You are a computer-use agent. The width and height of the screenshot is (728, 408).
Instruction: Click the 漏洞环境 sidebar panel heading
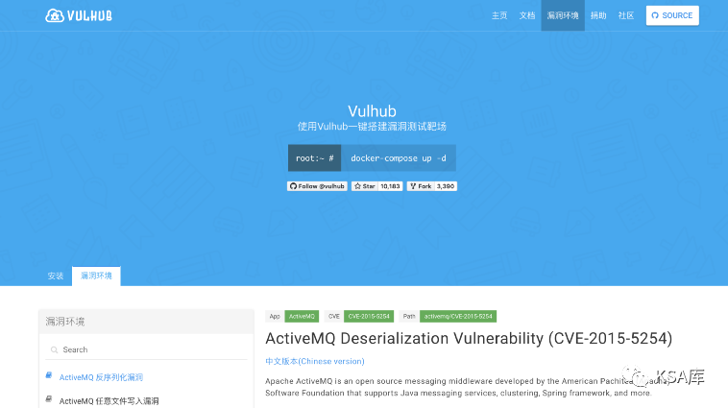[x=65, y=322]
